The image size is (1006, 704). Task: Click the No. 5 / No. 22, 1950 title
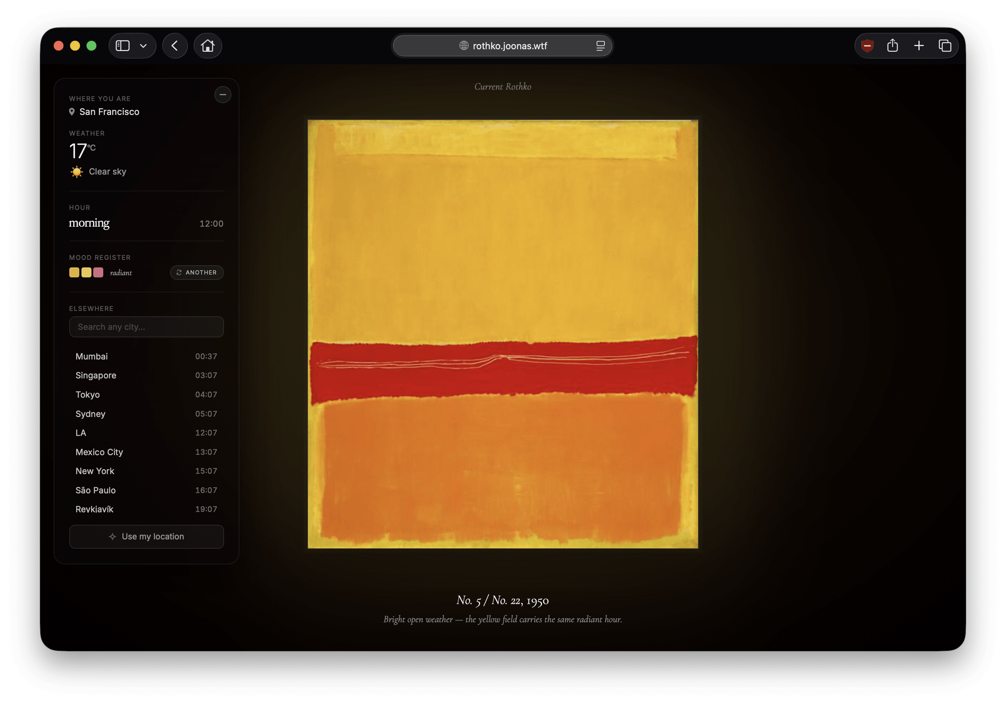point(503,600)
